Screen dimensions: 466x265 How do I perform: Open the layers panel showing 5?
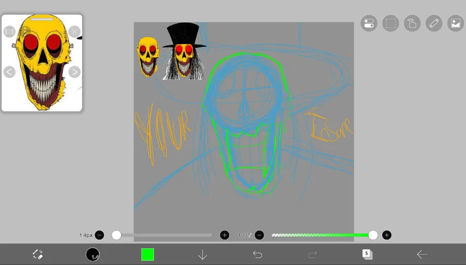click(367, 254)
